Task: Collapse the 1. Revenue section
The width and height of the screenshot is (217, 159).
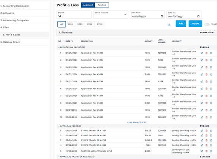Action: tap(66, 33)
